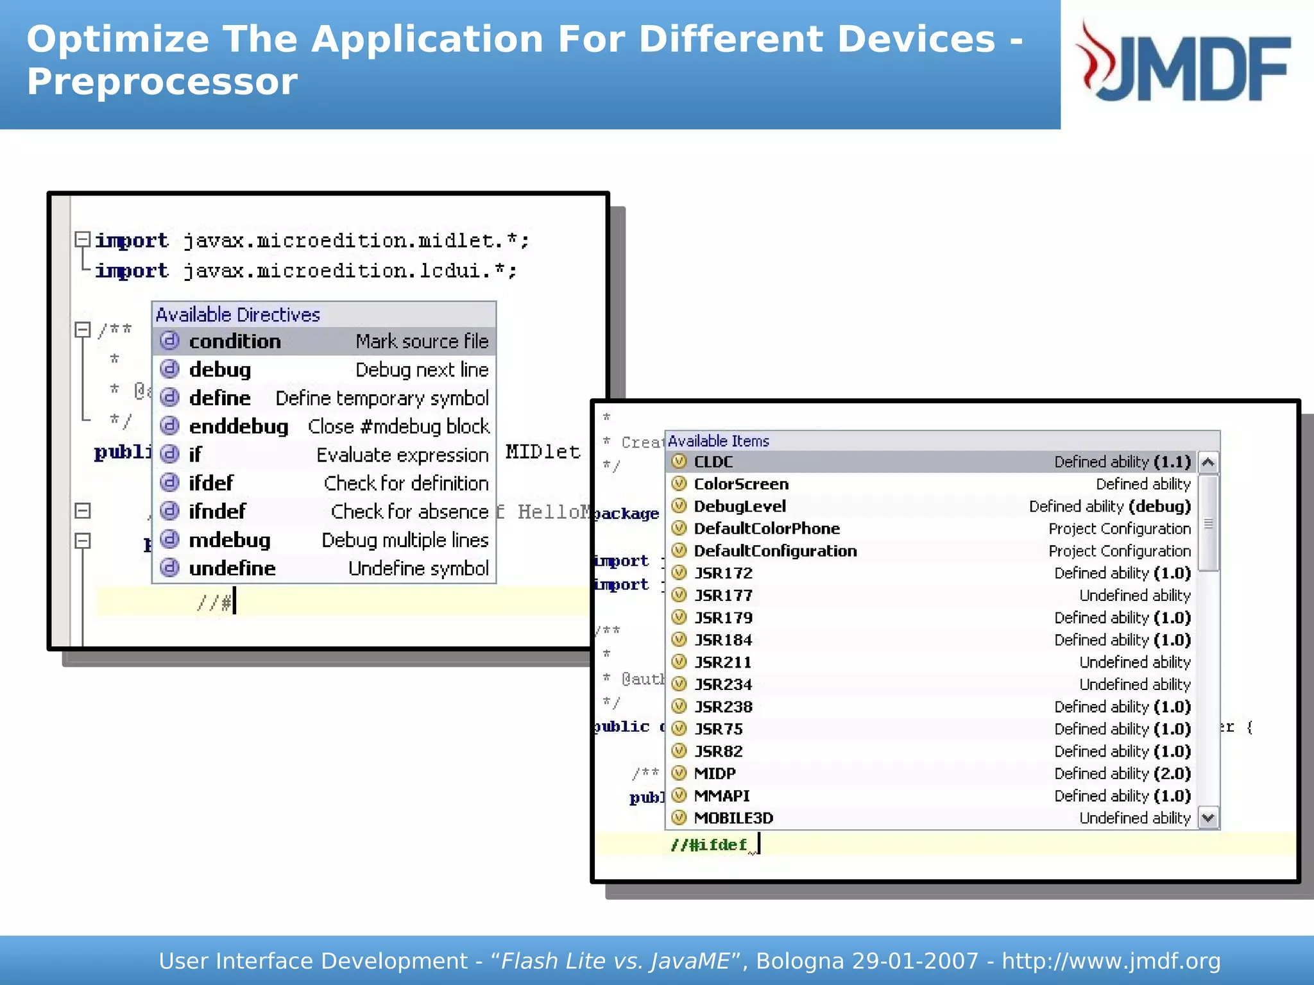Choose the ifdef directive name
1314x985 pixels.
211,483
